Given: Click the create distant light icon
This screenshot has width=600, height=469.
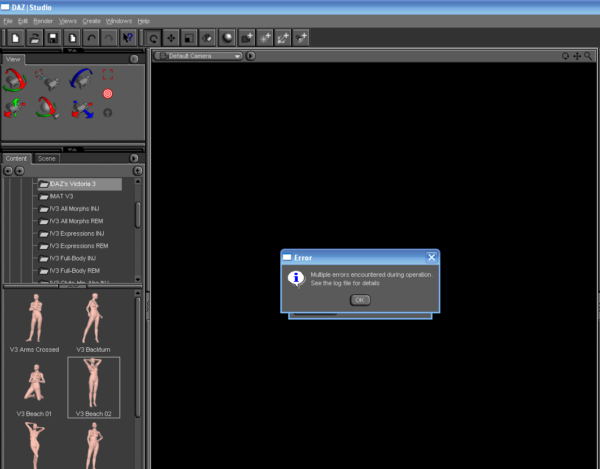Looking at the screenshot, I should pos(283,38).
